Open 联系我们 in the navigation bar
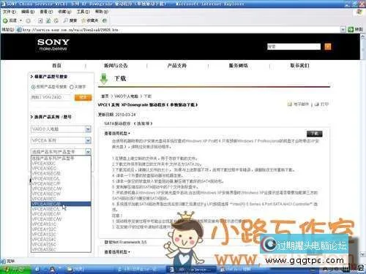The height and width of the screenshot is (274, 366). click(x=299, y=66)
